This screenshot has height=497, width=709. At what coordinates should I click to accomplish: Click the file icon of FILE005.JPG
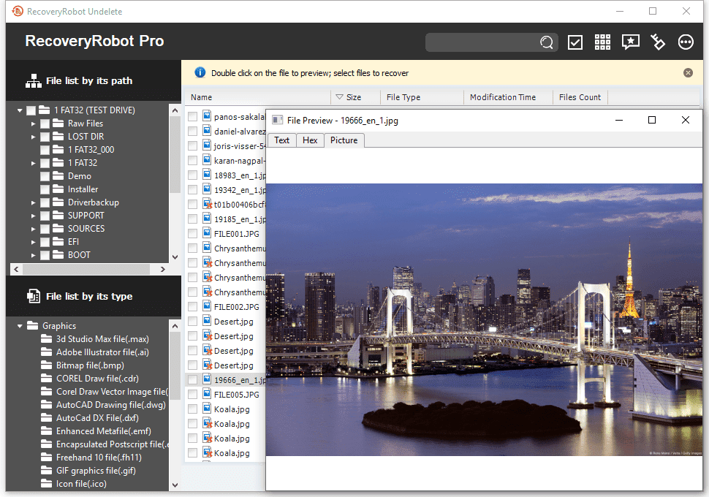coord(207,394)
